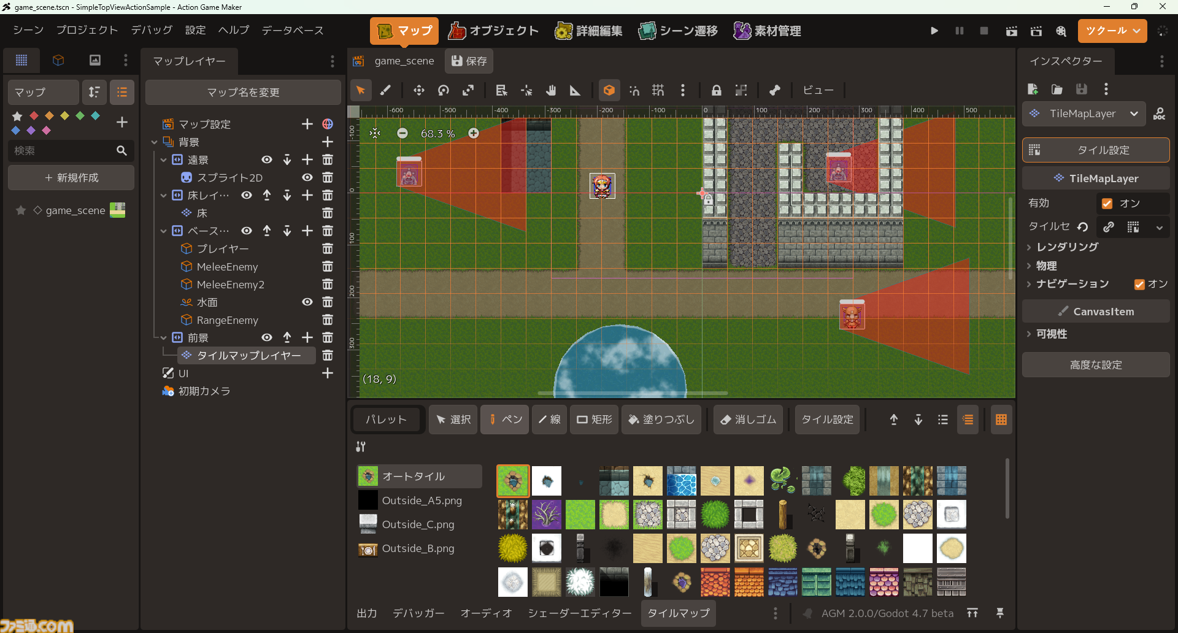Toggle visibility of 前景 layer
1178x633 pixels.
click(267, 337)
